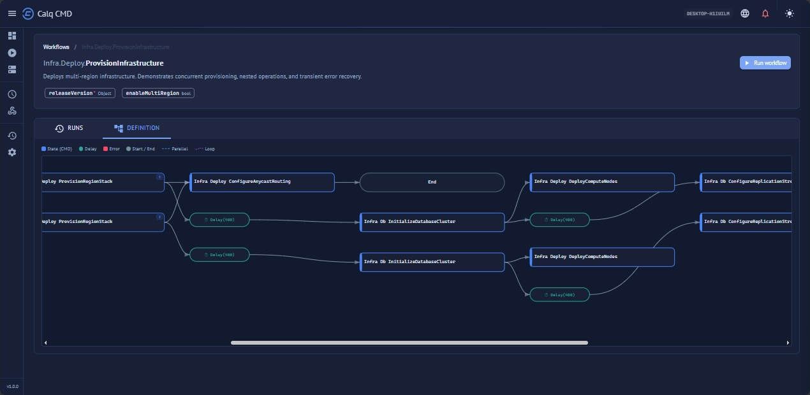Click the Infra.Deploy.ProvisionInfrastructure breadcrumb

coord(125,47)
